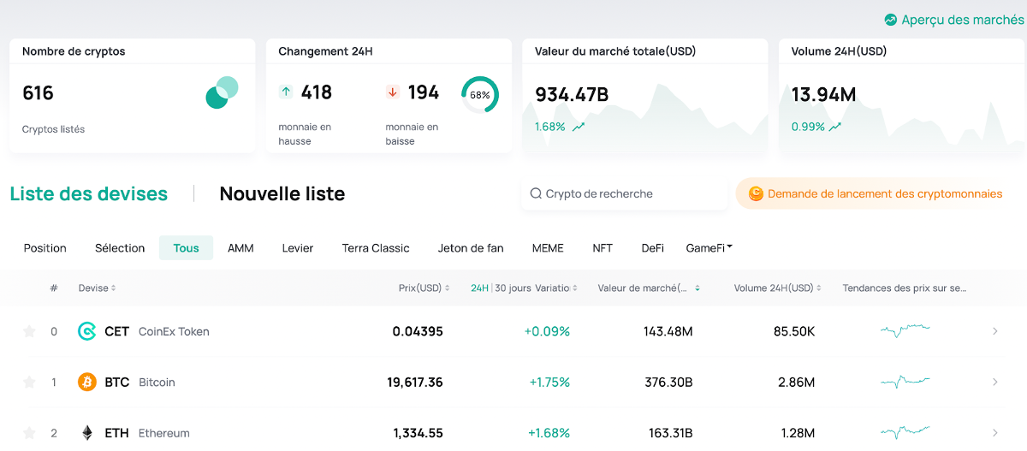This screenshot has height=451, width=1027.
Task: Favorite ETH with the star icon
Action: [x=29, y=433]
